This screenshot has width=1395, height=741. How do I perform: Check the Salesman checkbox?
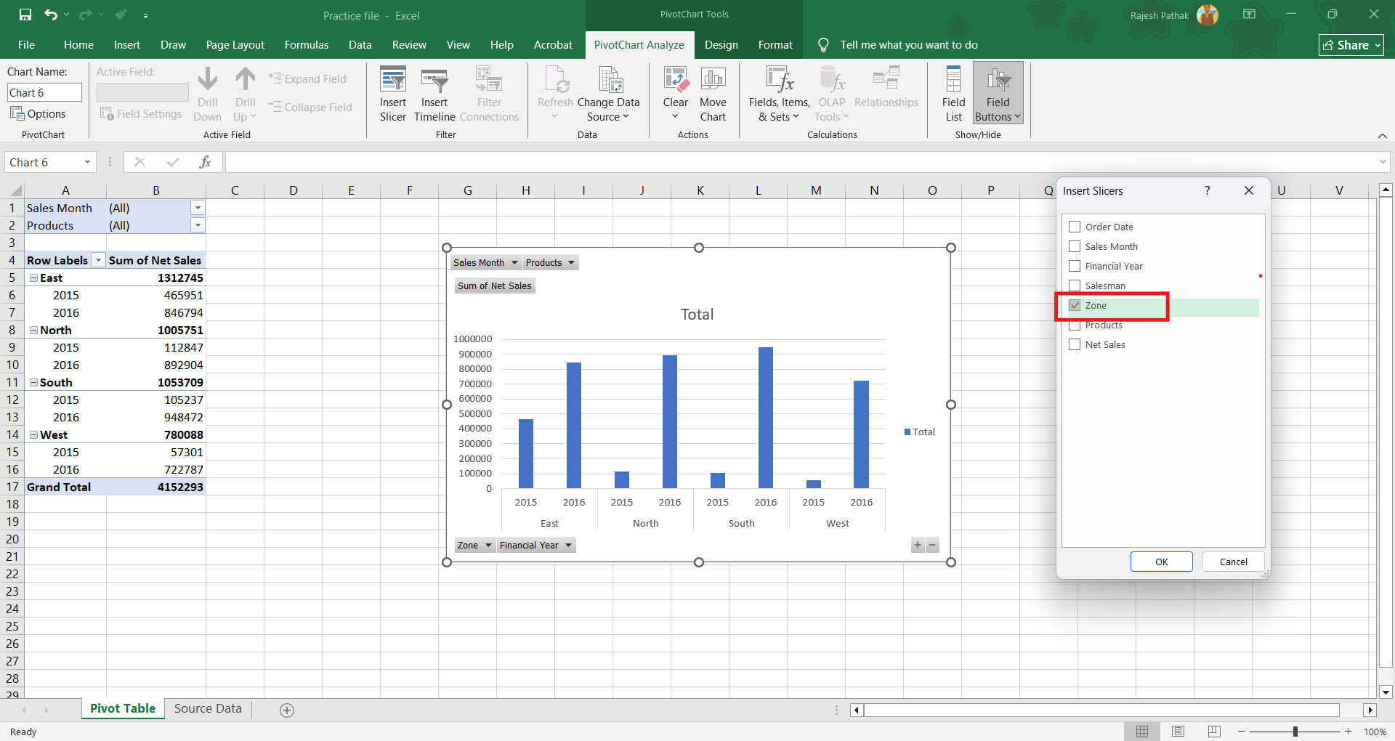1075,286
